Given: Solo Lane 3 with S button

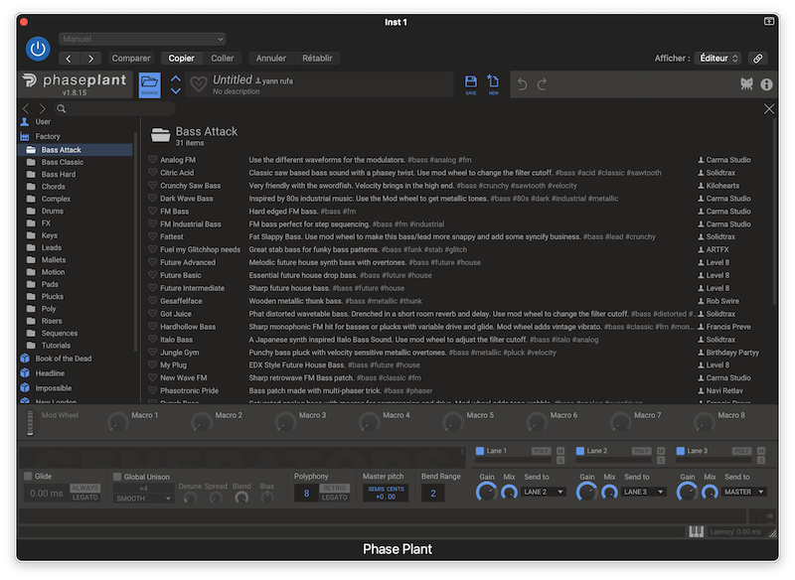Looking at the screenshot, I should tap(761, 460).
